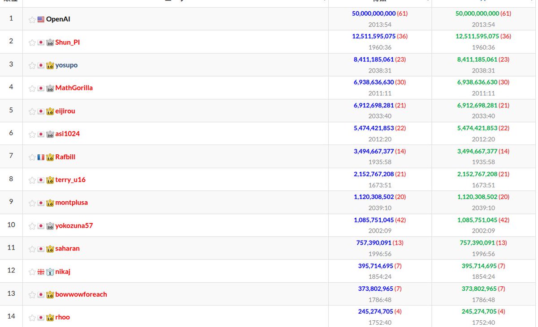Click the gold crown badge beside terry_u16
This screenshot has height=327, width=538.
(50, 180)
